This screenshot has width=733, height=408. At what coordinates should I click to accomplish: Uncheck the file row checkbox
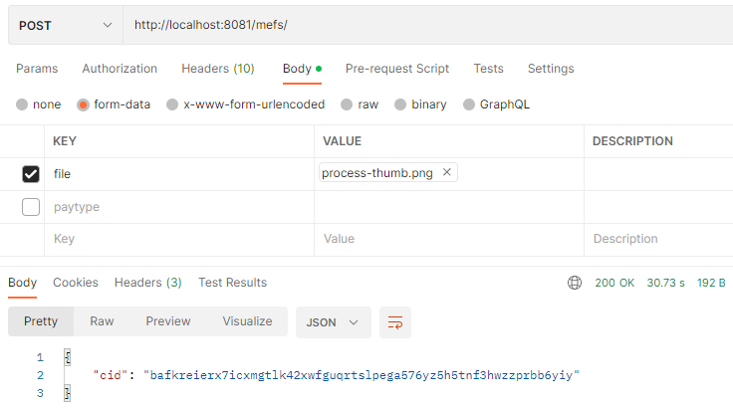coord(31,174)
